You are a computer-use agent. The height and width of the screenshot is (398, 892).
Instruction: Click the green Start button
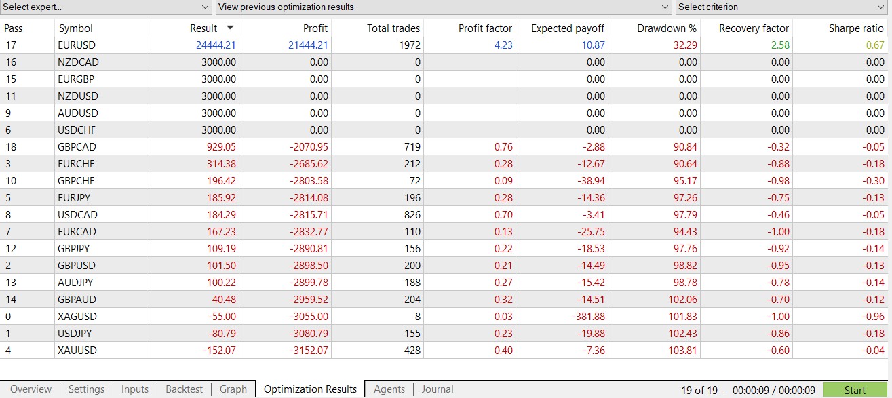pyautogui.click(x=855, y=390)
